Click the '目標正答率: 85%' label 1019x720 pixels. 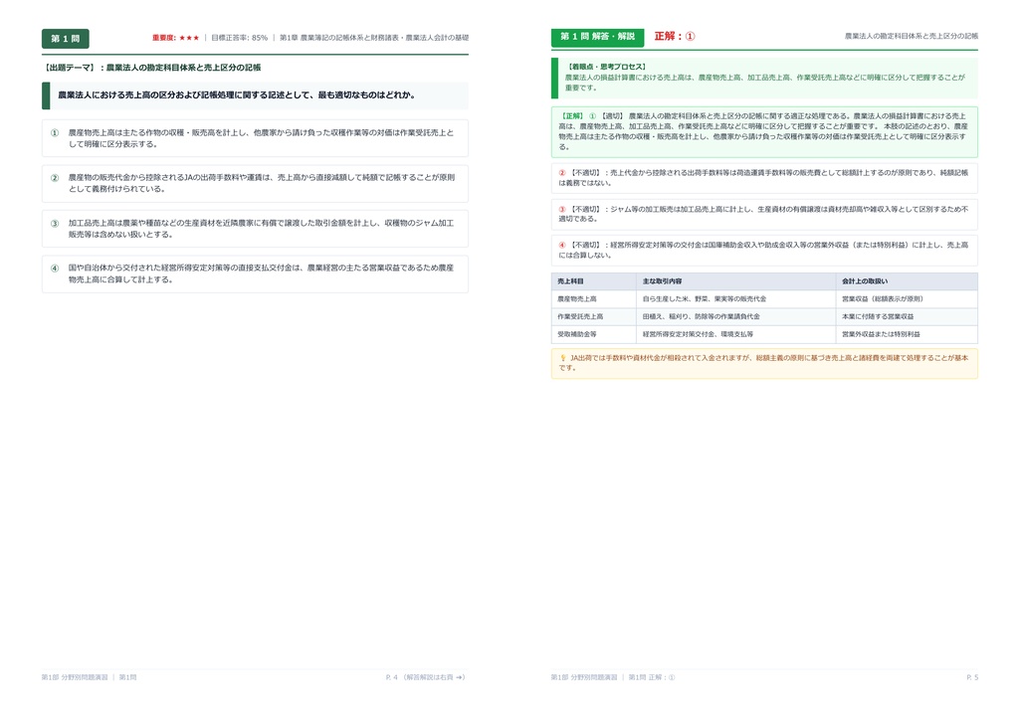[239, 38]
